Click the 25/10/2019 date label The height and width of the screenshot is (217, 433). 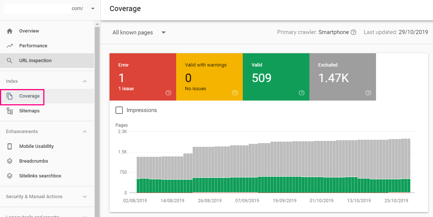(396, 201)
